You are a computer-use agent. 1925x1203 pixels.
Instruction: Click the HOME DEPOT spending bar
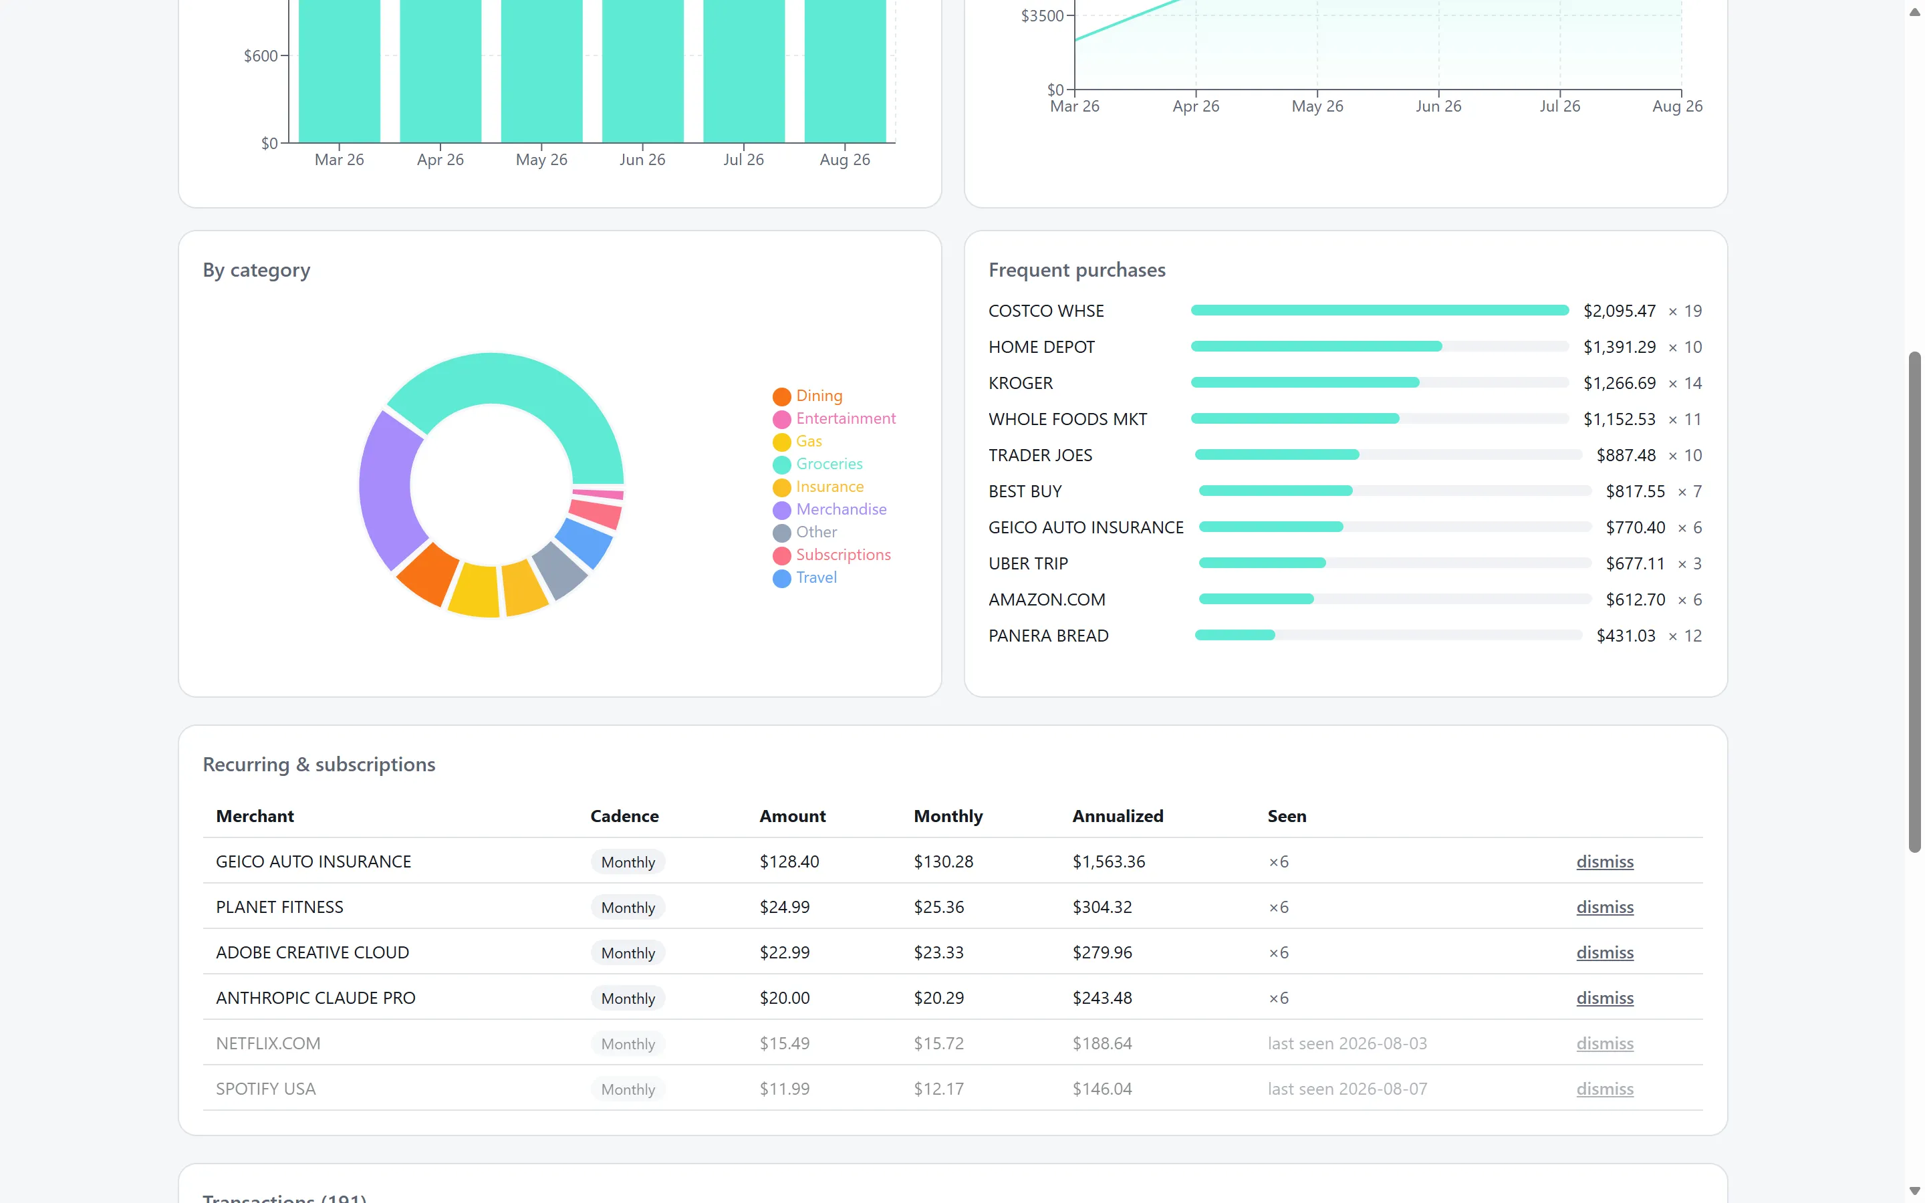point(1380,346)
